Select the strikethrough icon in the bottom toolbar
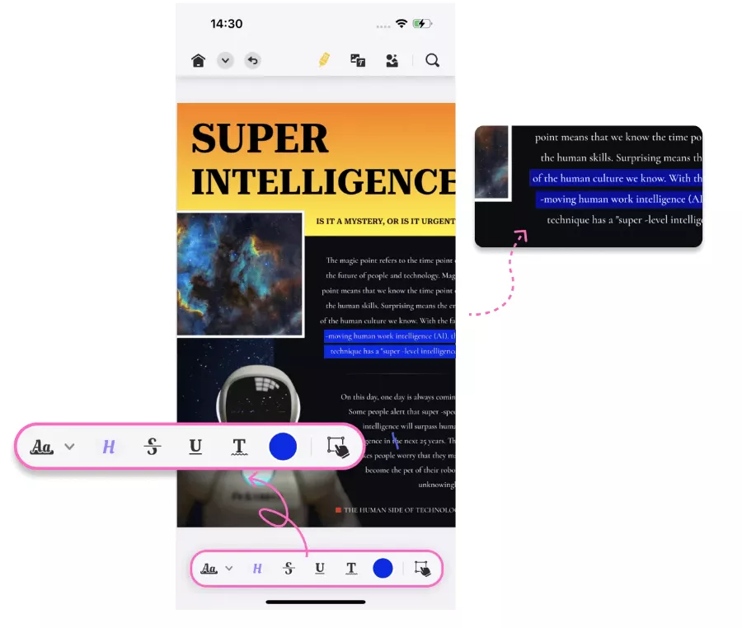The width and height of the screenshot is (742, 628). (289, 568)
